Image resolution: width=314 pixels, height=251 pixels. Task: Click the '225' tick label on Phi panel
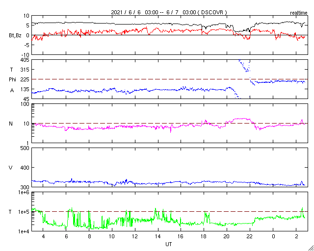pyautogui.click(x=25, y=79)
